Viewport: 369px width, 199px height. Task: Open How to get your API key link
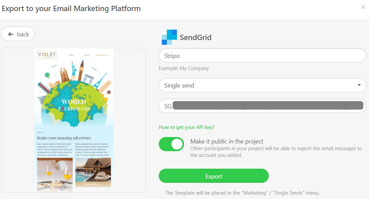click(187, 127)
